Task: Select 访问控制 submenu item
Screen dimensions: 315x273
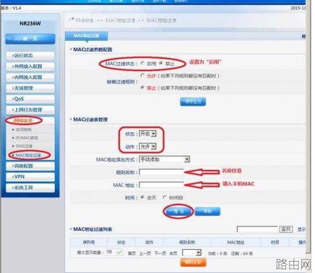Action: tap(23, 130)
